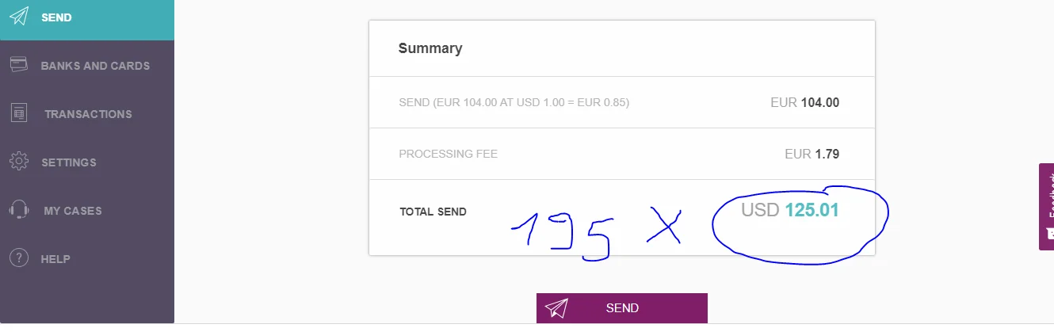
Task: Navigate to My Cases
Action: [73, 211]
